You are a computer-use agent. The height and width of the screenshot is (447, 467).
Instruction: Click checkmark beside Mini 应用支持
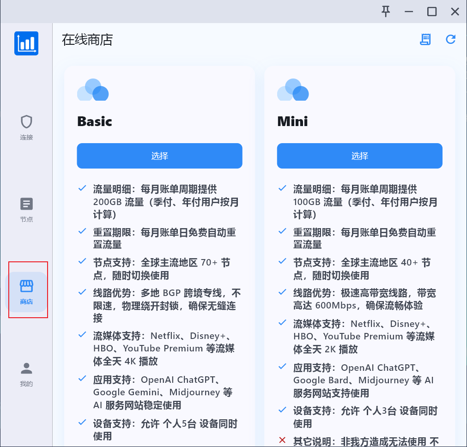click(x=282, y=367)
